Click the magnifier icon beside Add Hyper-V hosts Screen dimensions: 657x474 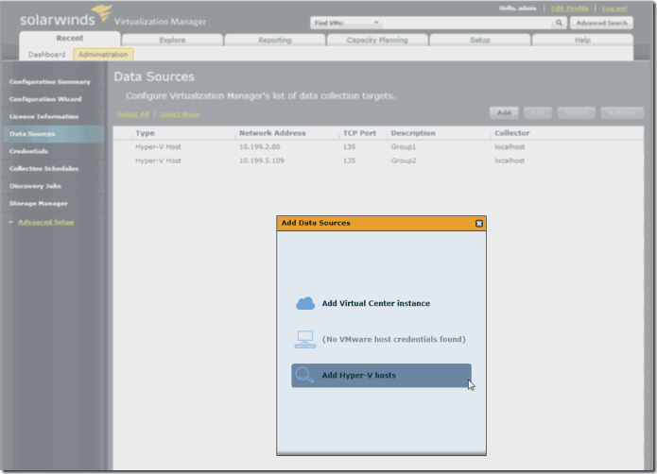304,375
